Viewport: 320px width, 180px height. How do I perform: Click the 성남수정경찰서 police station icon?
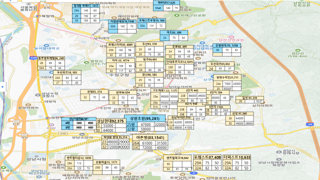click(38, 95)
